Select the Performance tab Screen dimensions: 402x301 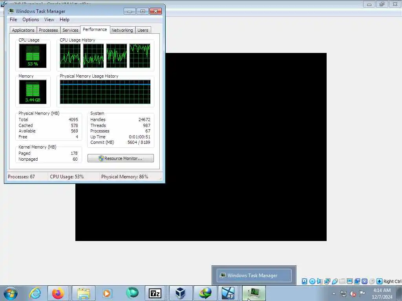pyautogui.click(x=95, y=30)
